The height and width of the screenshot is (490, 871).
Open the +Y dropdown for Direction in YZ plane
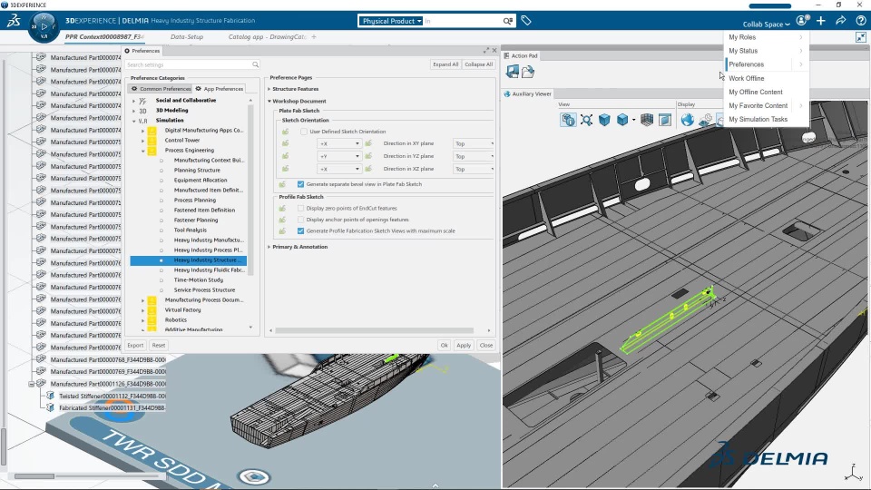tap(338, 156)
